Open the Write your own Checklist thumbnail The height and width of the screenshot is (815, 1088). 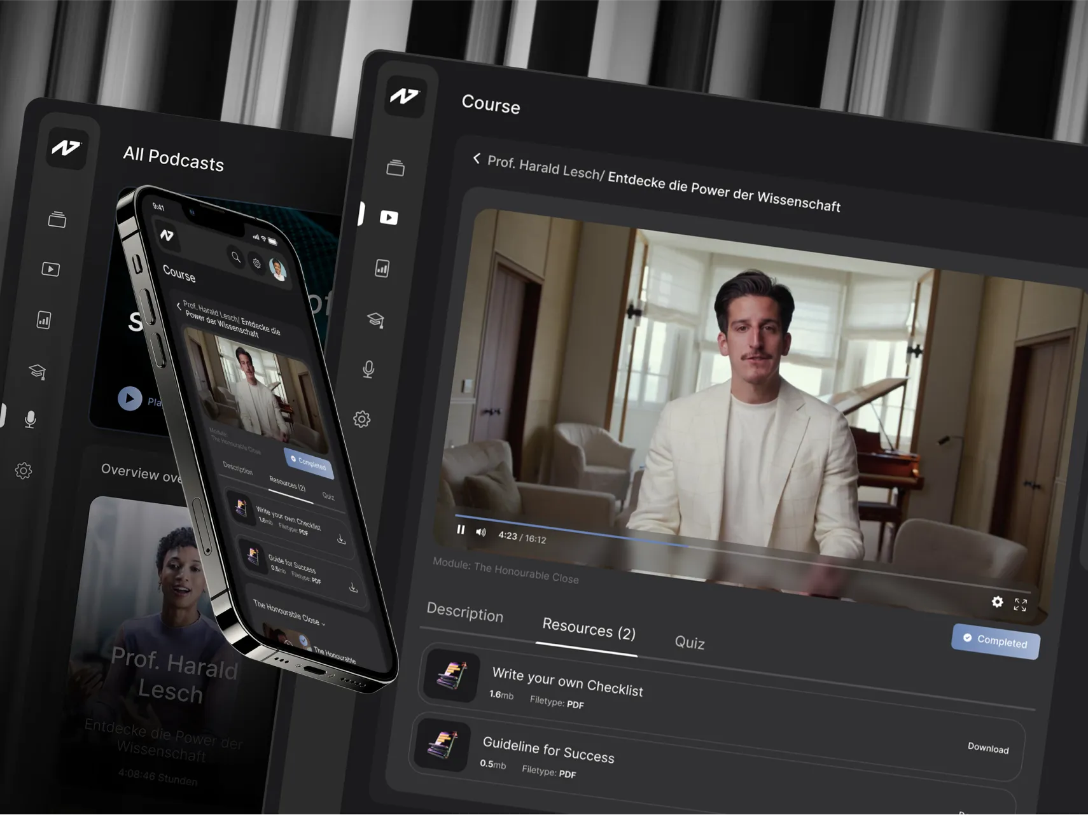point(451,675)
